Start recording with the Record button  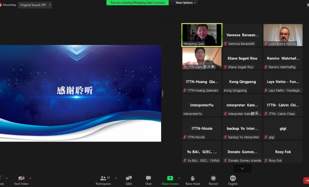(213, 180)
